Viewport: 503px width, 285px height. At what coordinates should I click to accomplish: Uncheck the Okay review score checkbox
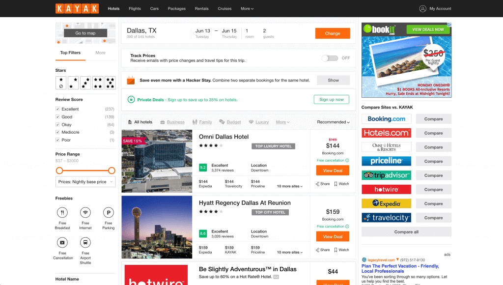pyautogui.click(x=57, y=124)
